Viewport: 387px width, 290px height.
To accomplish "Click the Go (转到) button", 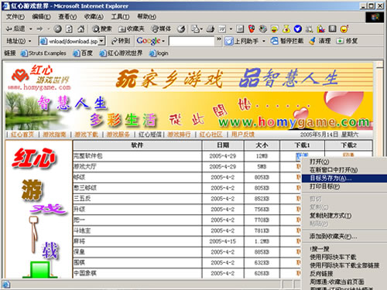I will pos(121,41).
